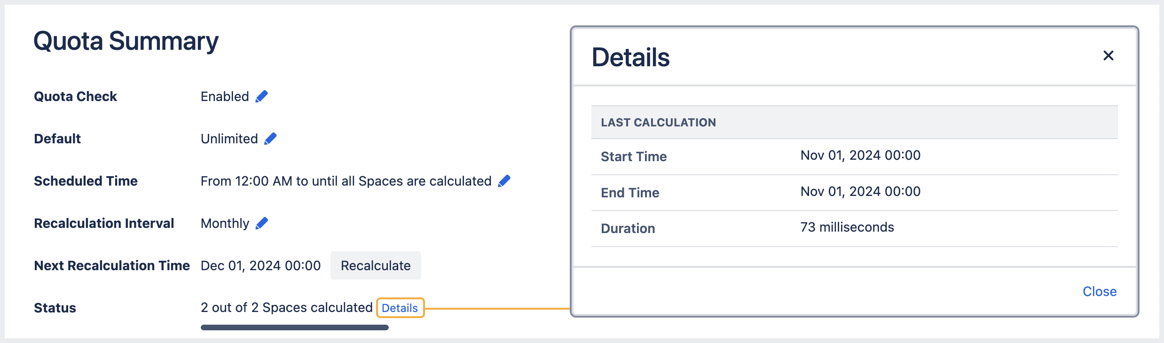Select the Quota Summary page title
This screenshot has width=1164, height=343.
(x=126, y=41)
